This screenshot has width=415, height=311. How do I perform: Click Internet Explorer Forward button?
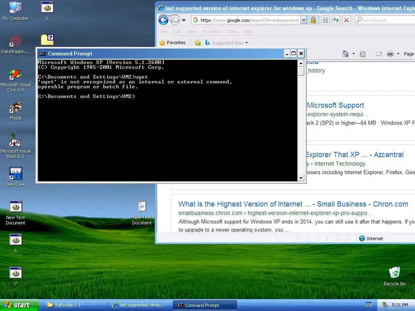pyautogui.click(x=175, y=20)
